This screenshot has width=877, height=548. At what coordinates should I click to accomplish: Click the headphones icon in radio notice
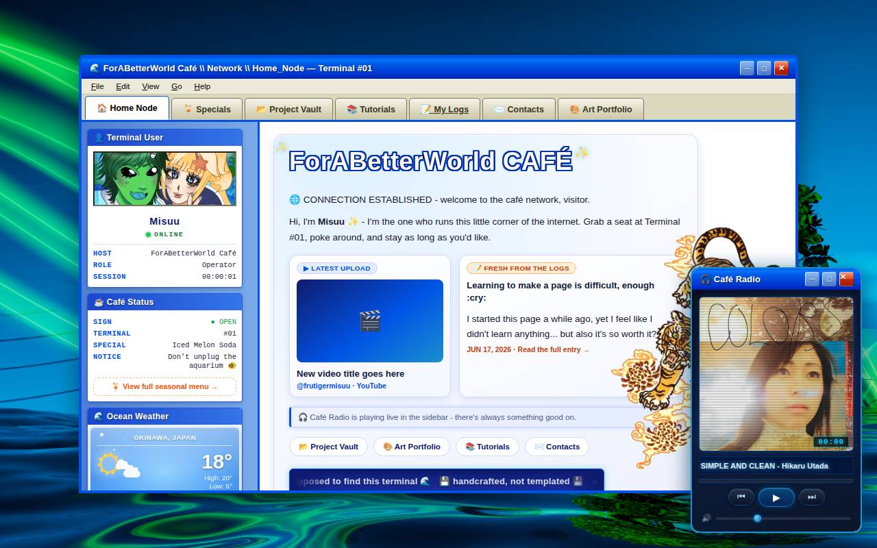(x=303, y=417)
